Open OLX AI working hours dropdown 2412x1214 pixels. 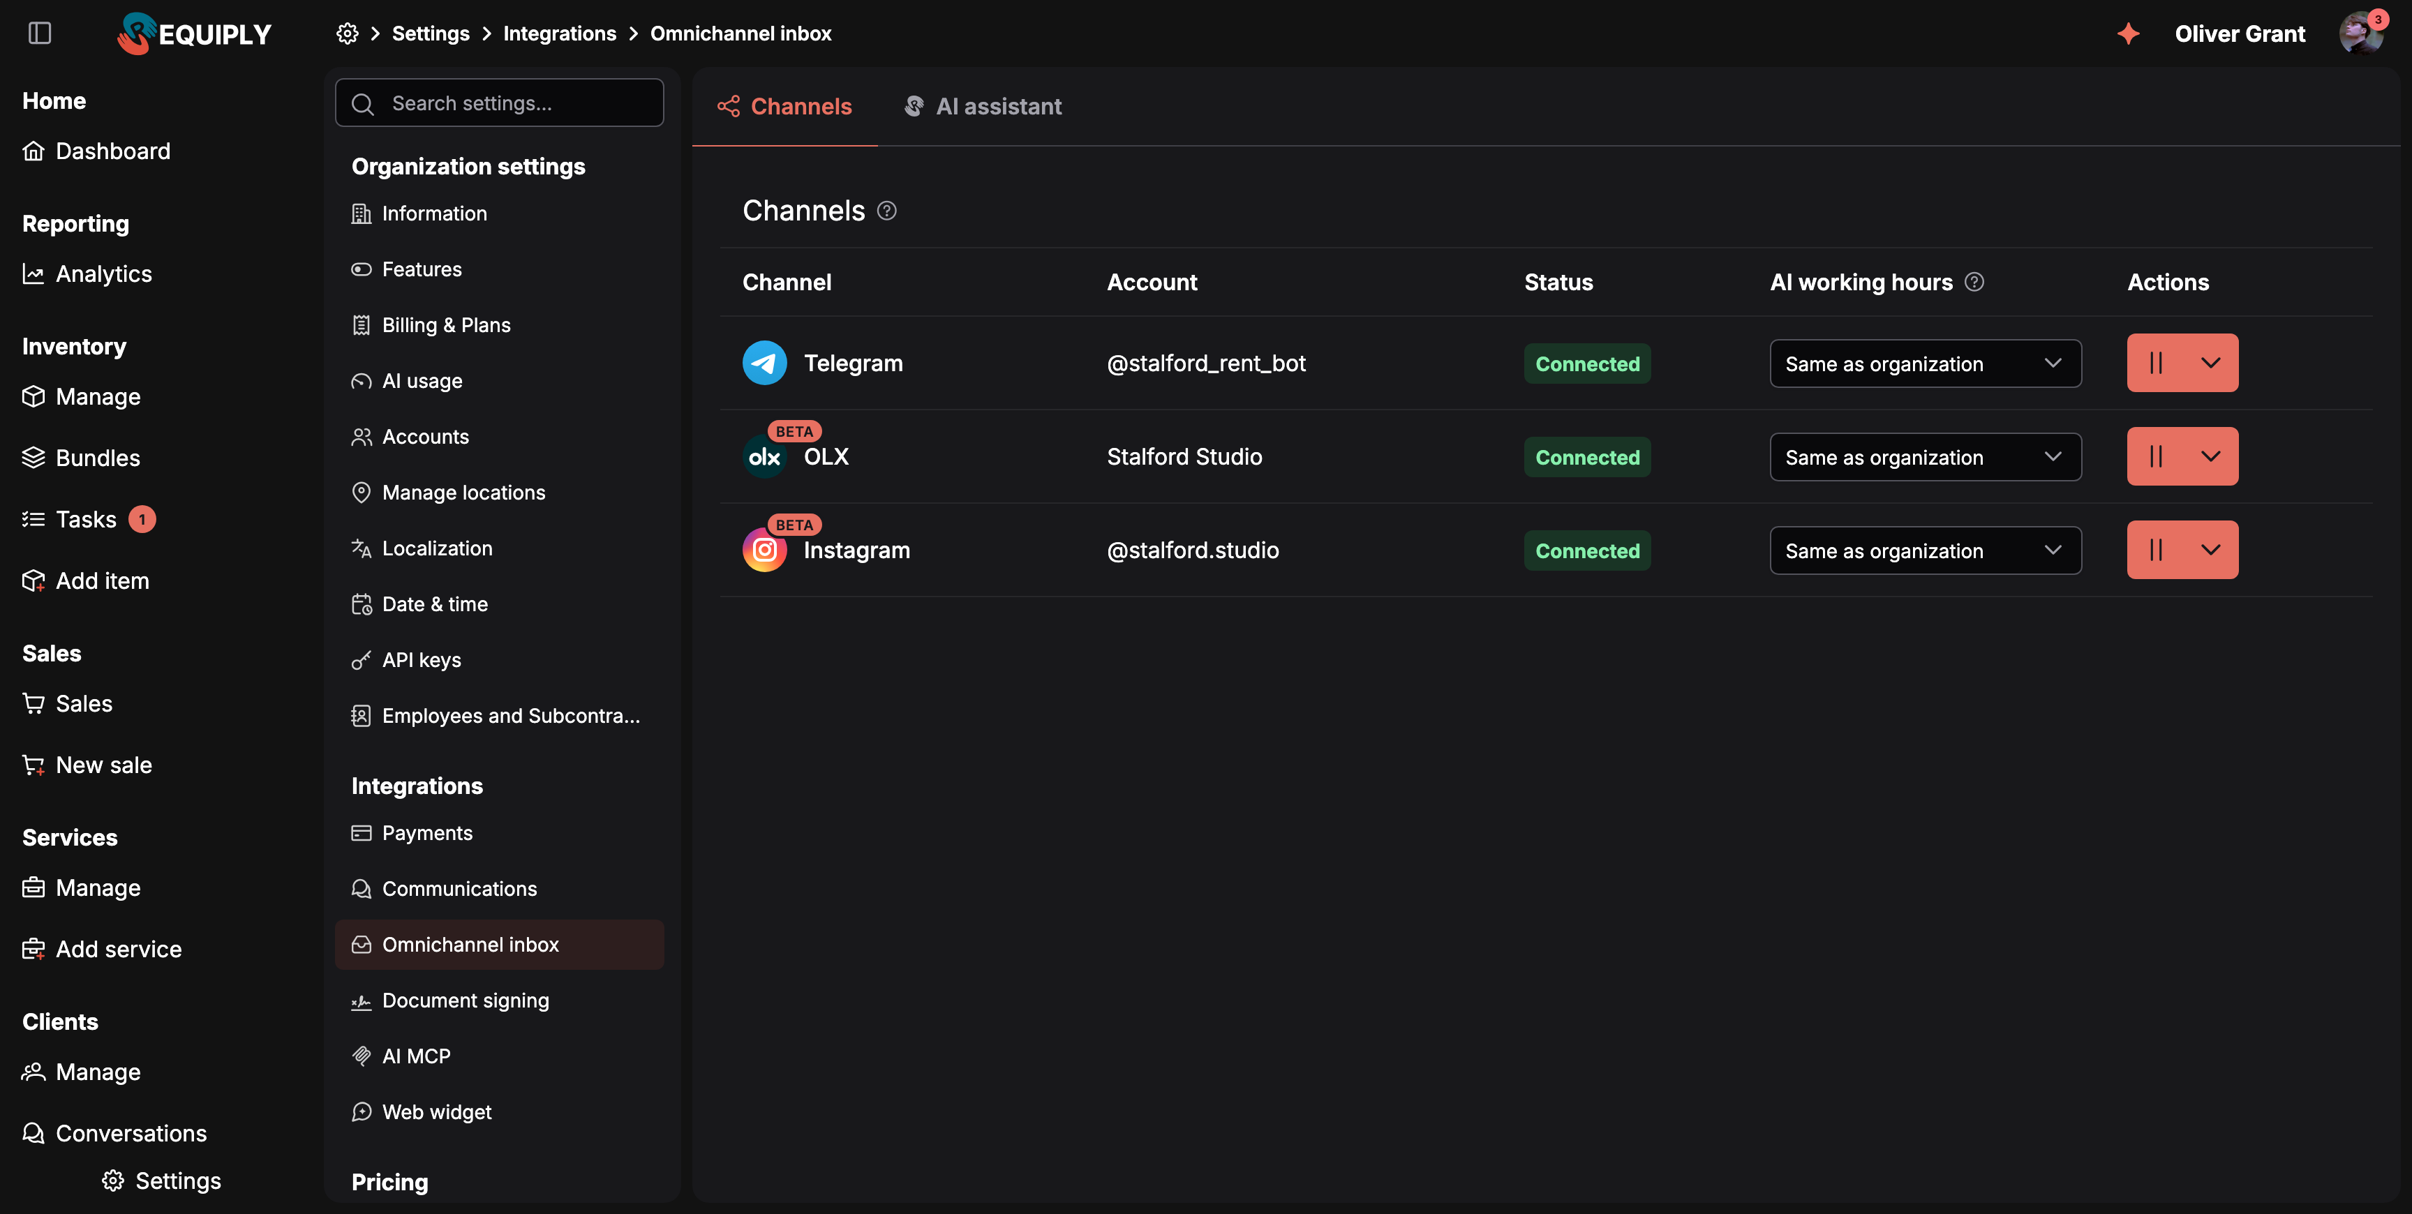(x=1925, y=457)
